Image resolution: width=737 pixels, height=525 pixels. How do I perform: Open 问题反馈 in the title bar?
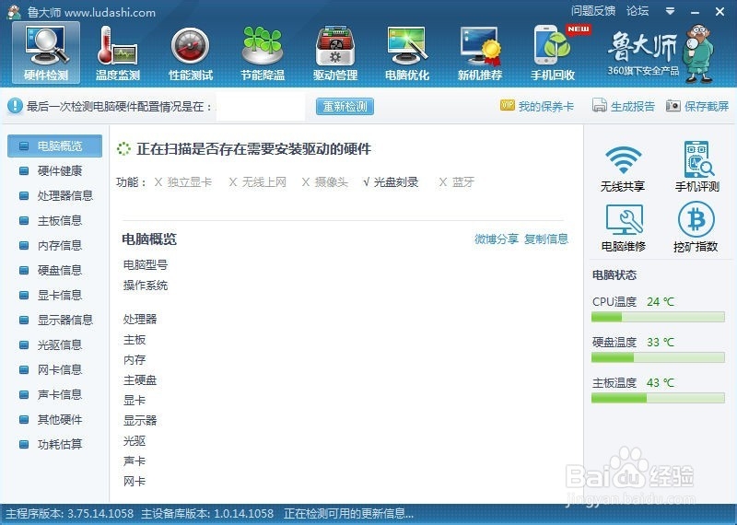[x=593, y=11]
